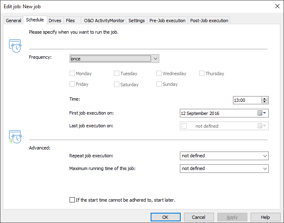284x223 pixels.
Task: Open the Drives tab
Action: pos(55,21)
